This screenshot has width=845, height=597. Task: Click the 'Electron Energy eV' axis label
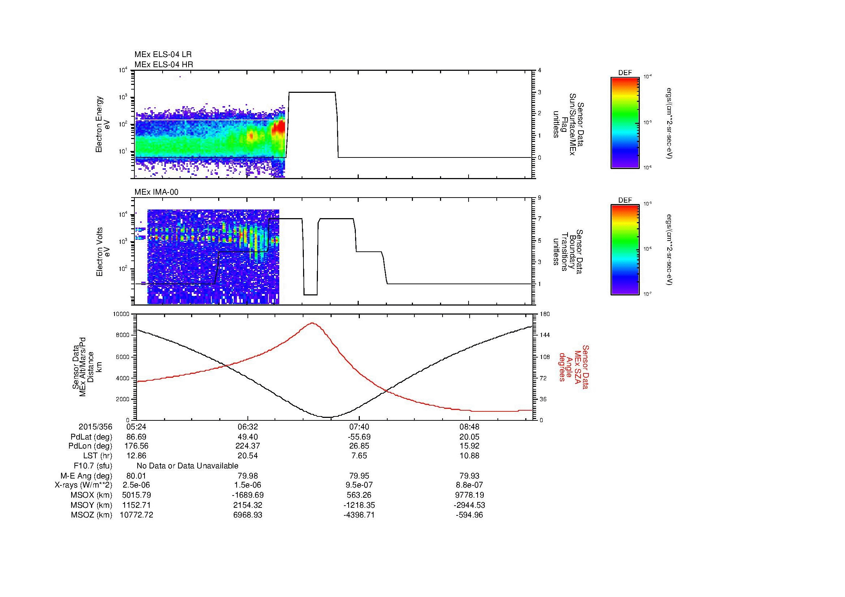coord(103,124)
